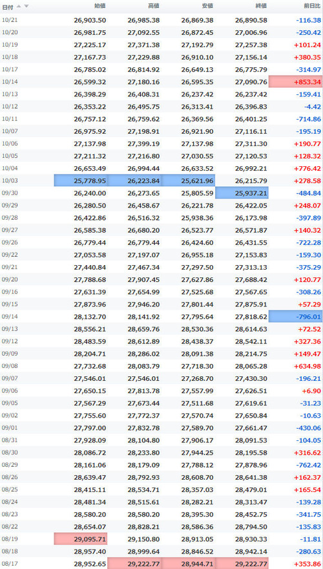Click the 安値 column header
Image resolution: width=323 pixels, height=569 pixels.
point(207,6)
